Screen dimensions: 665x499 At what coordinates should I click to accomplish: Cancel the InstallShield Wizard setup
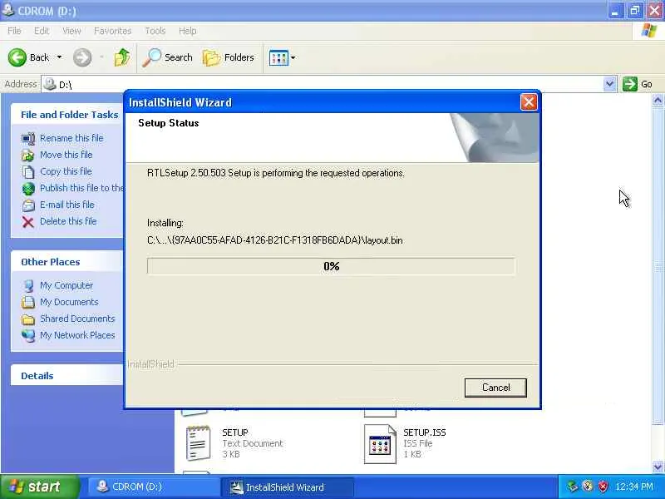[495, 388]
